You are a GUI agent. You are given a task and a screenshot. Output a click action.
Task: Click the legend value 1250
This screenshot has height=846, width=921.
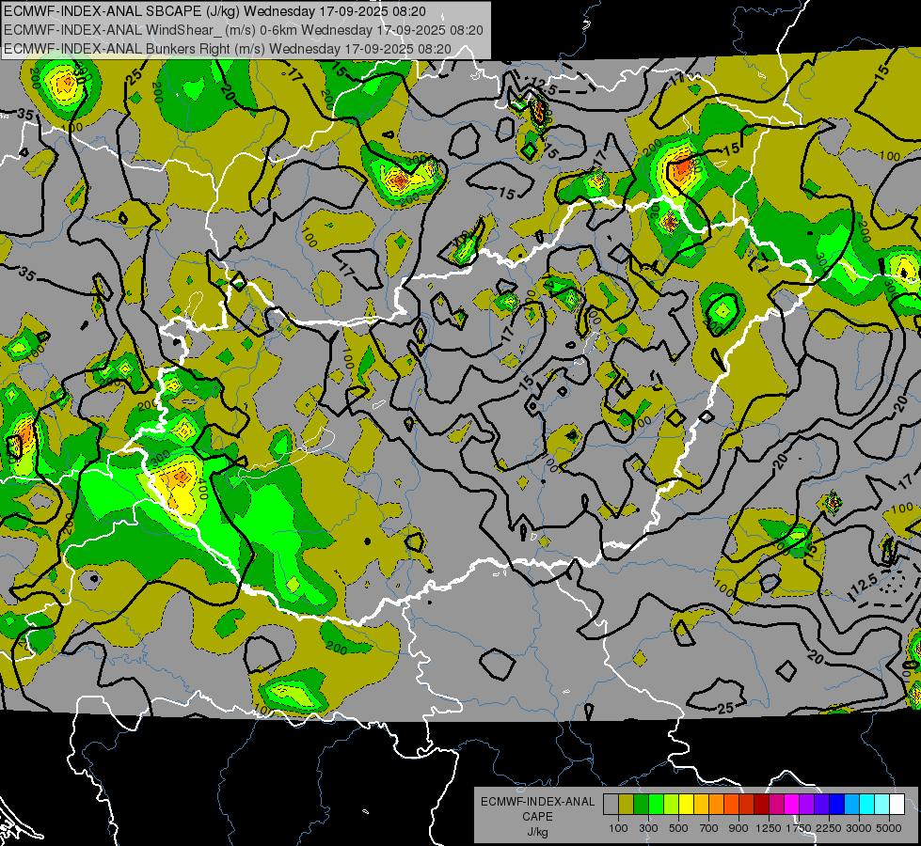pyautogui.click(x=769, y=828)
